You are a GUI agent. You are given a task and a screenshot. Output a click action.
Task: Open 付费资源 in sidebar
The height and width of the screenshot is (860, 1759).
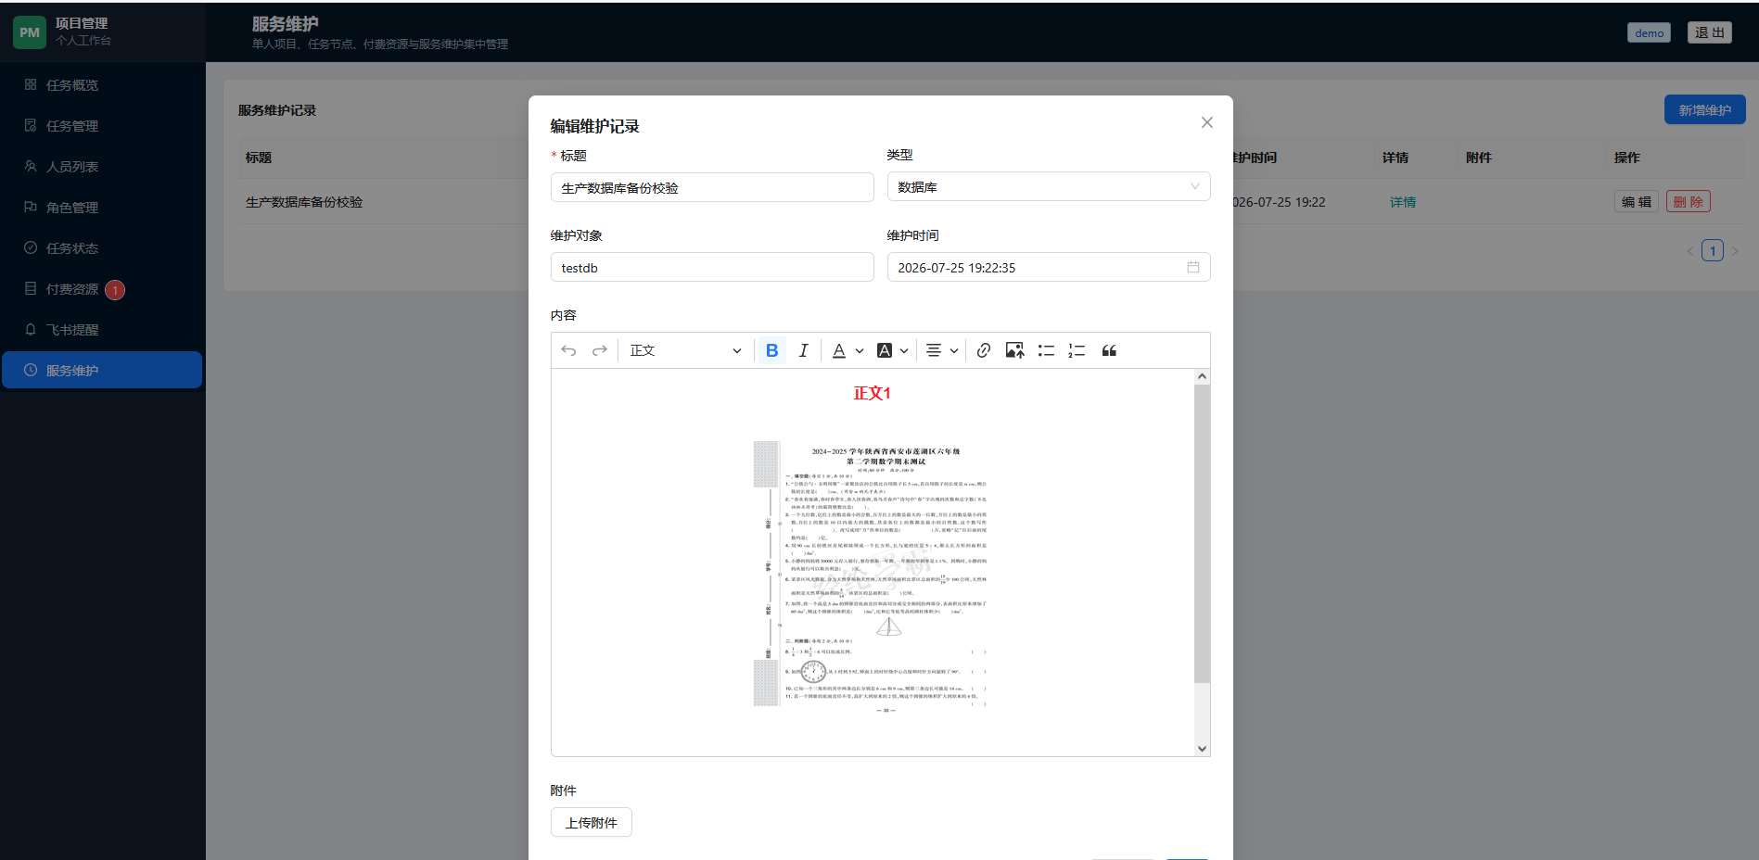[102, 289]
